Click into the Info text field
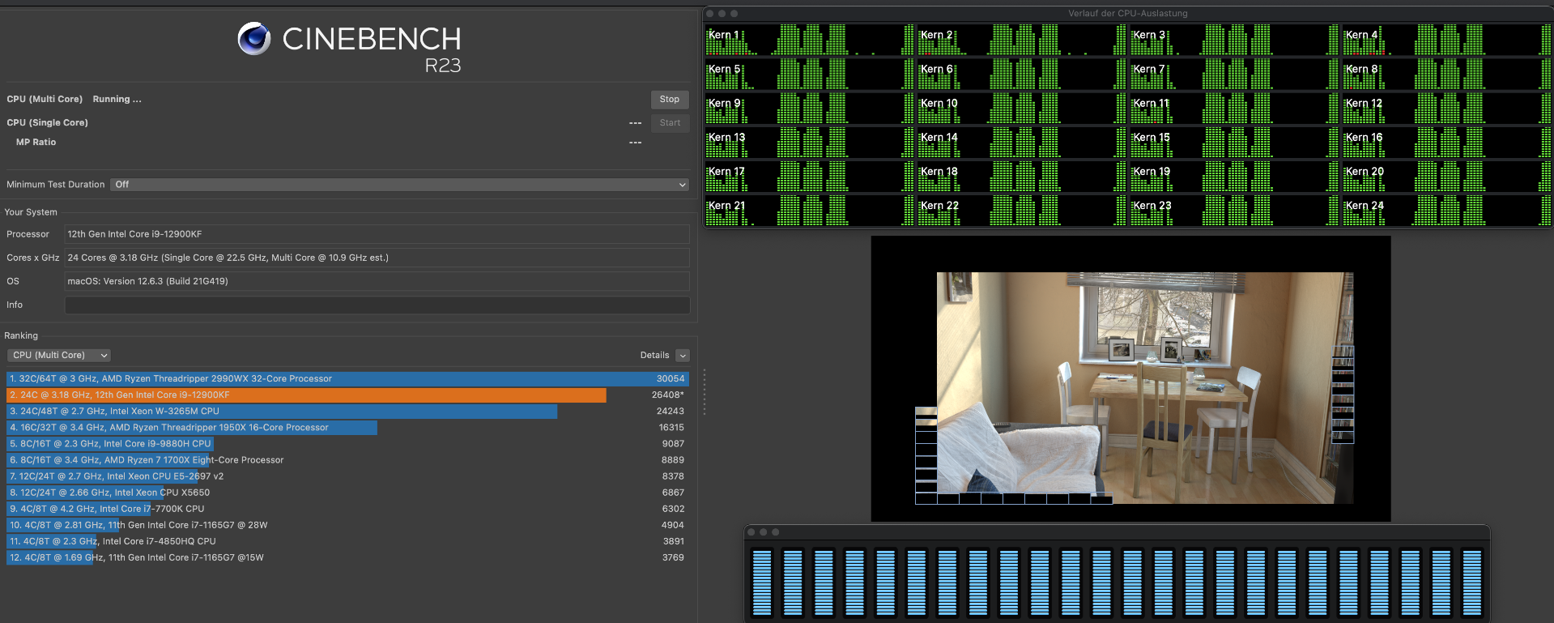 coord(377,305)
